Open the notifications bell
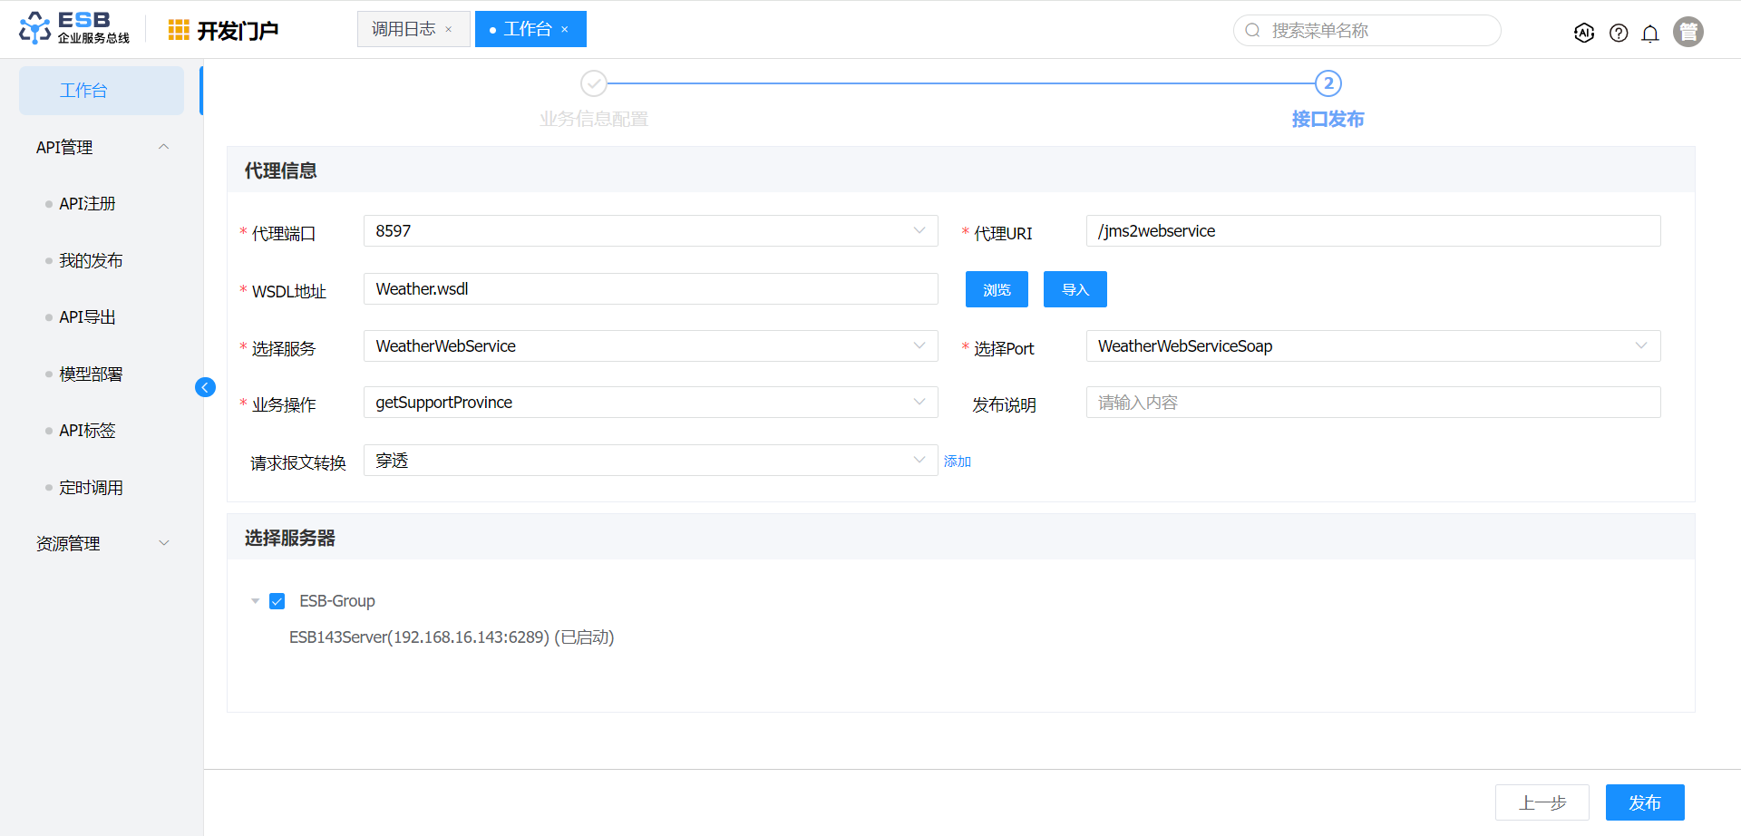 click(1650, 33)
